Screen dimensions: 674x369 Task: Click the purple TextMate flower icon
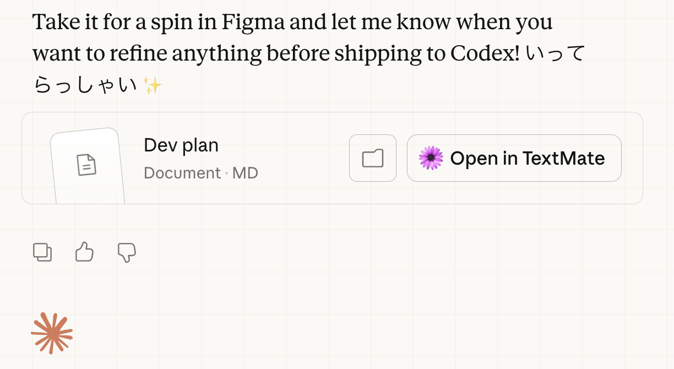click(x=431, y=158)
